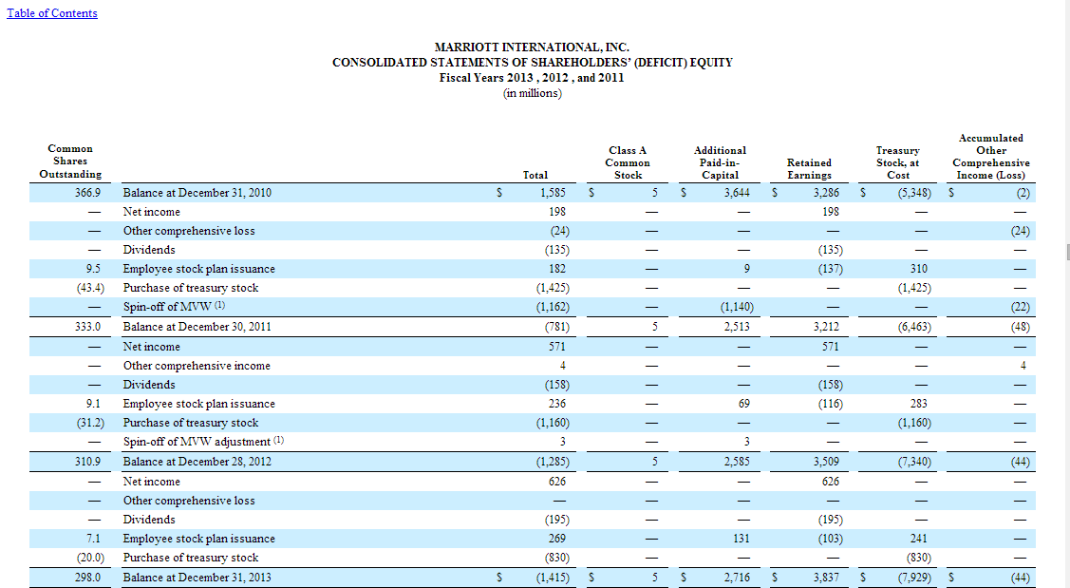This screenshot has width=1070, height=588.
Task: Click the (781) total balance value
Action: [x=556, y=327]
